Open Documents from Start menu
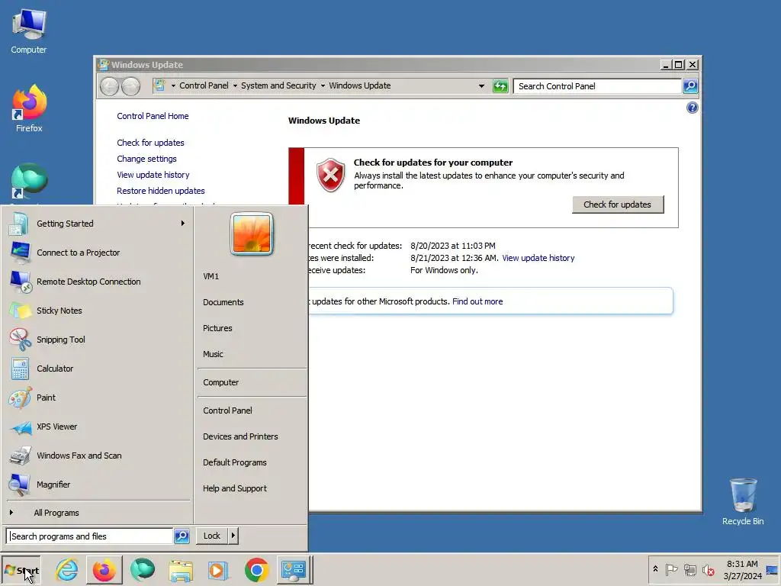The width and height of the screenshot is (781, 586). coord(223,302)
